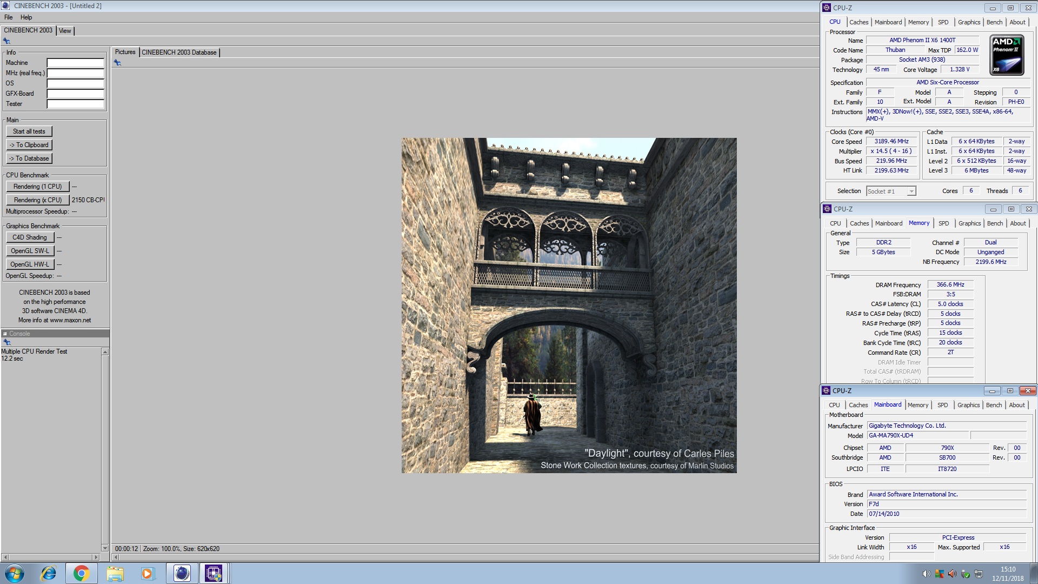The width and height of the screenshot is (1038, 584).
Task: Click the pin icon under the Console header
Action: [7, 342]
